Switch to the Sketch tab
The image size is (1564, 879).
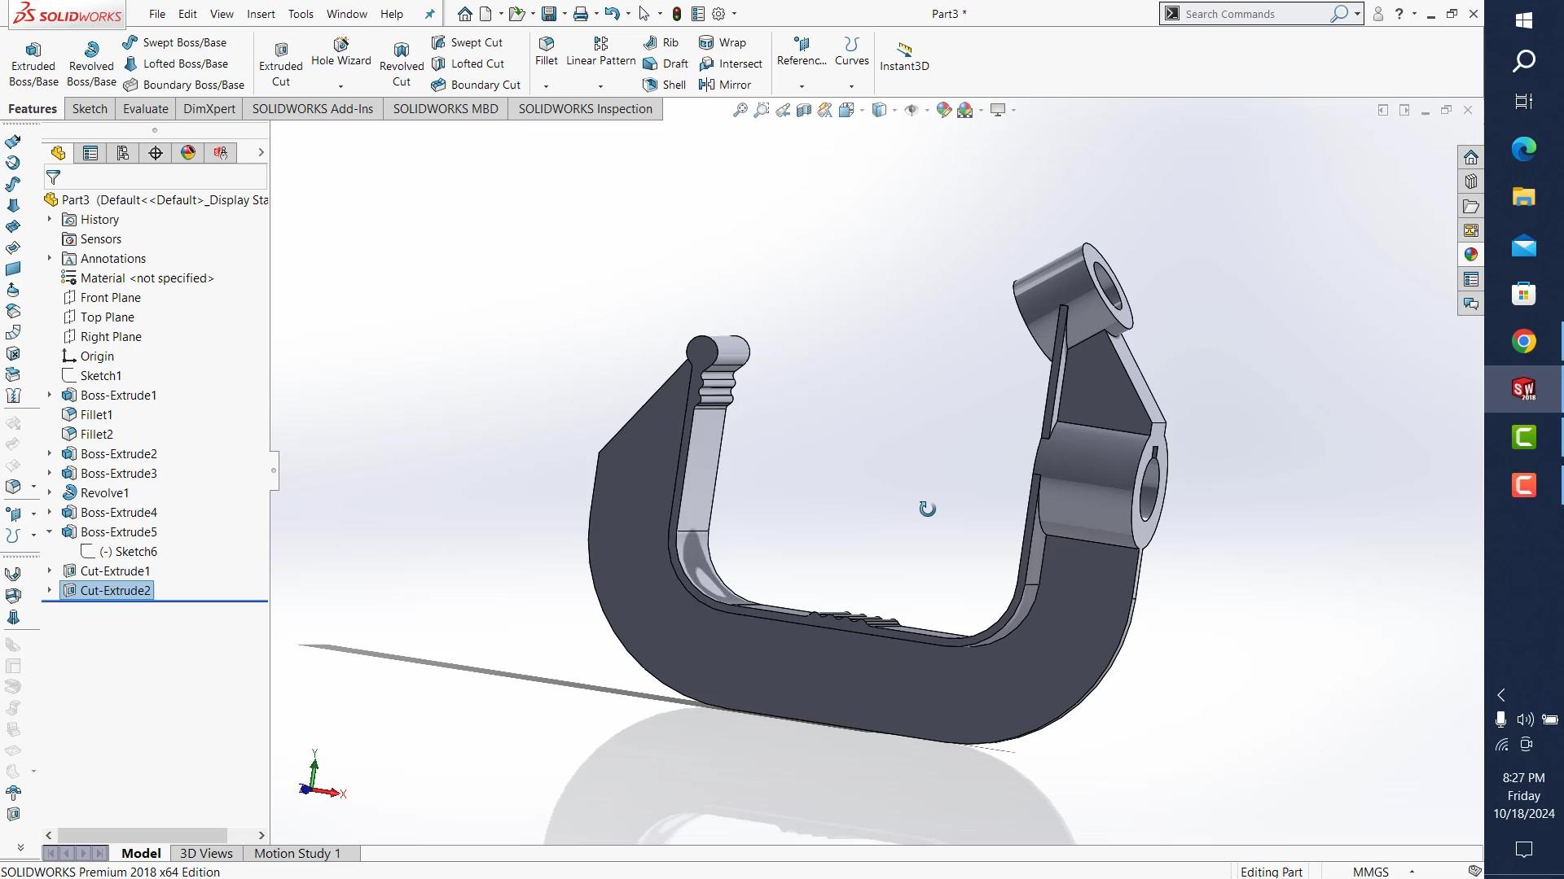point(90,109)
